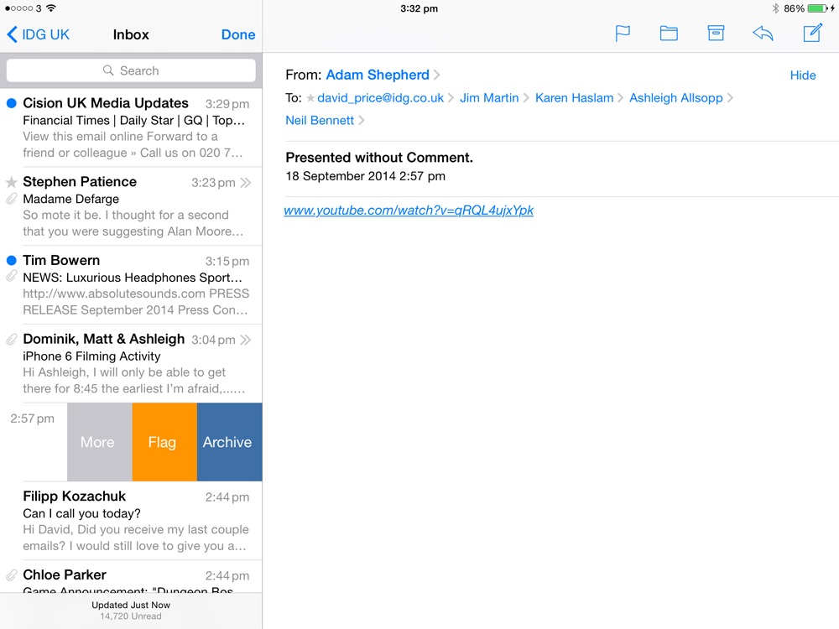Tap unread dot on Tim Bowern email
Screen dimensions: 839x629
pos(11,261)
